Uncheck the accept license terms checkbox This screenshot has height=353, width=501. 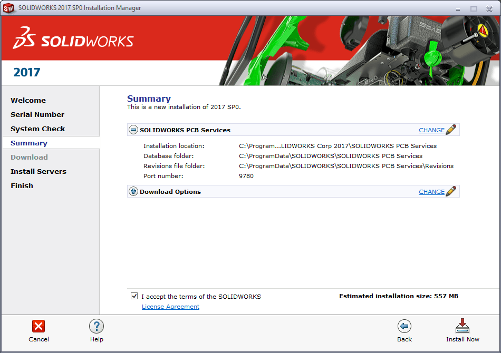click(134, 296)
